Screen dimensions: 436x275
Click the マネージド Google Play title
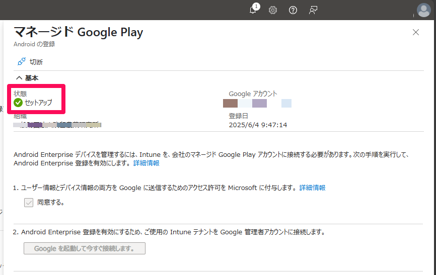pyautogui.click(x=79, y=32)
